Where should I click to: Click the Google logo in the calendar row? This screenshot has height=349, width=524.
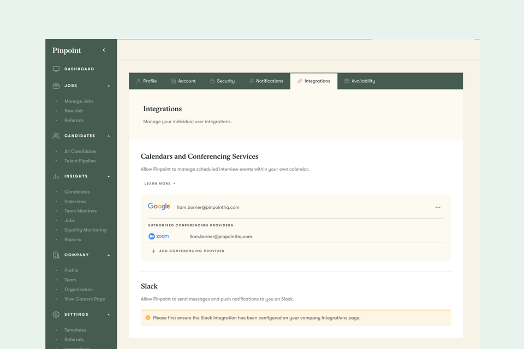pyautogui.click(x=159, y=207)
